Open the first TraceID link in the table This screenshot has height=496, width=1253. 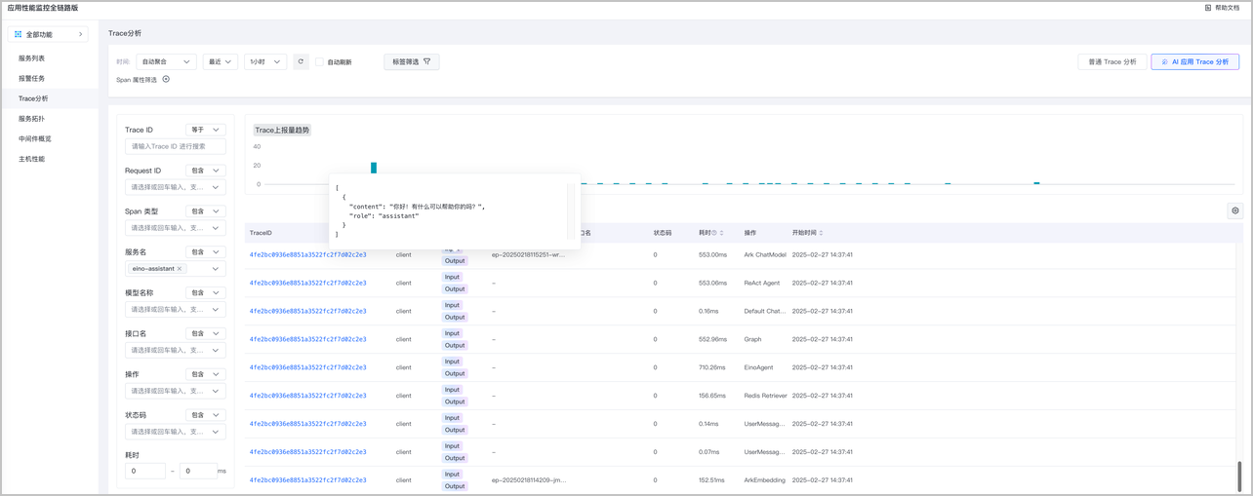click(x=307, y=254)
